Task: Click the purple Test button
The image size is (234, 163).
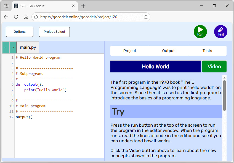Action: pyautogui.click(x=220, y=32)
